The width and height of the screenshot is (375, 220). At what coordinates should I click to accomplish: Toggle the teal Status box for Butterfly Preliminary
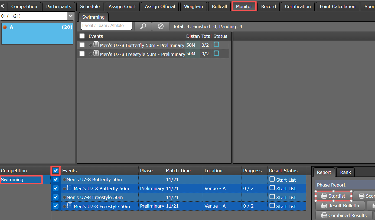(217, 44)
